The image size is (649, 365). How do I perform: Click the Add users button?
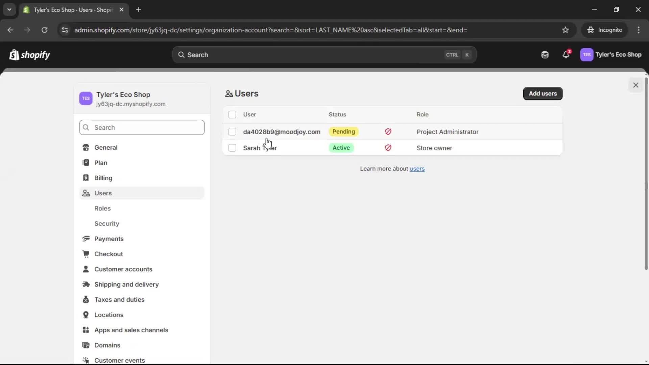click(x=542, y=94)
